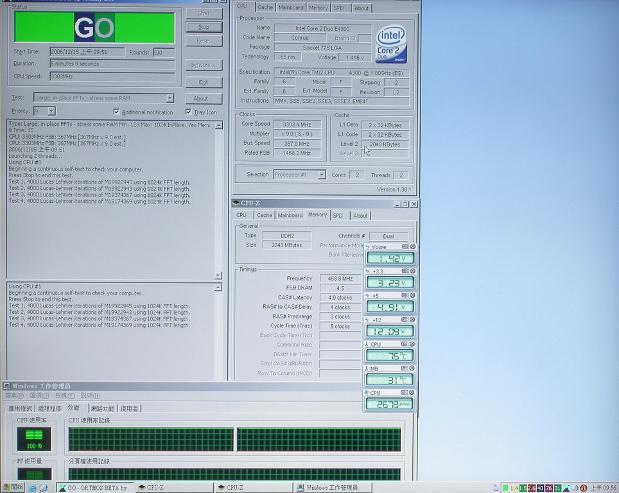Click the DDR2 memory type value

[x=287, y=236]
